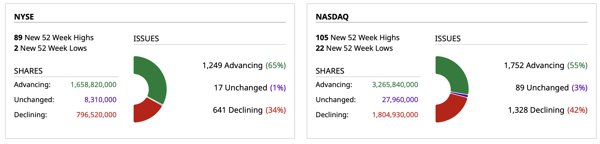Click NASDAQ advancing shares value 3,265,840,000
The height and width of the screenshot is (144, 600).
pyautogui.click(x=395, y=85)
